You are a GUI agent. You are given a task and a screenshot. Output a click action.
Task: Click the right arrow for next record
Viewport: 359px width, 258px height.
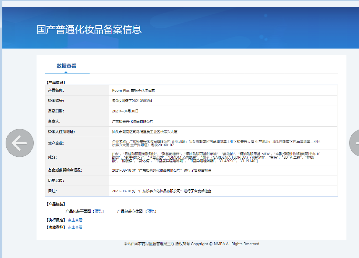pyautogui.click(x=354, y=143)
